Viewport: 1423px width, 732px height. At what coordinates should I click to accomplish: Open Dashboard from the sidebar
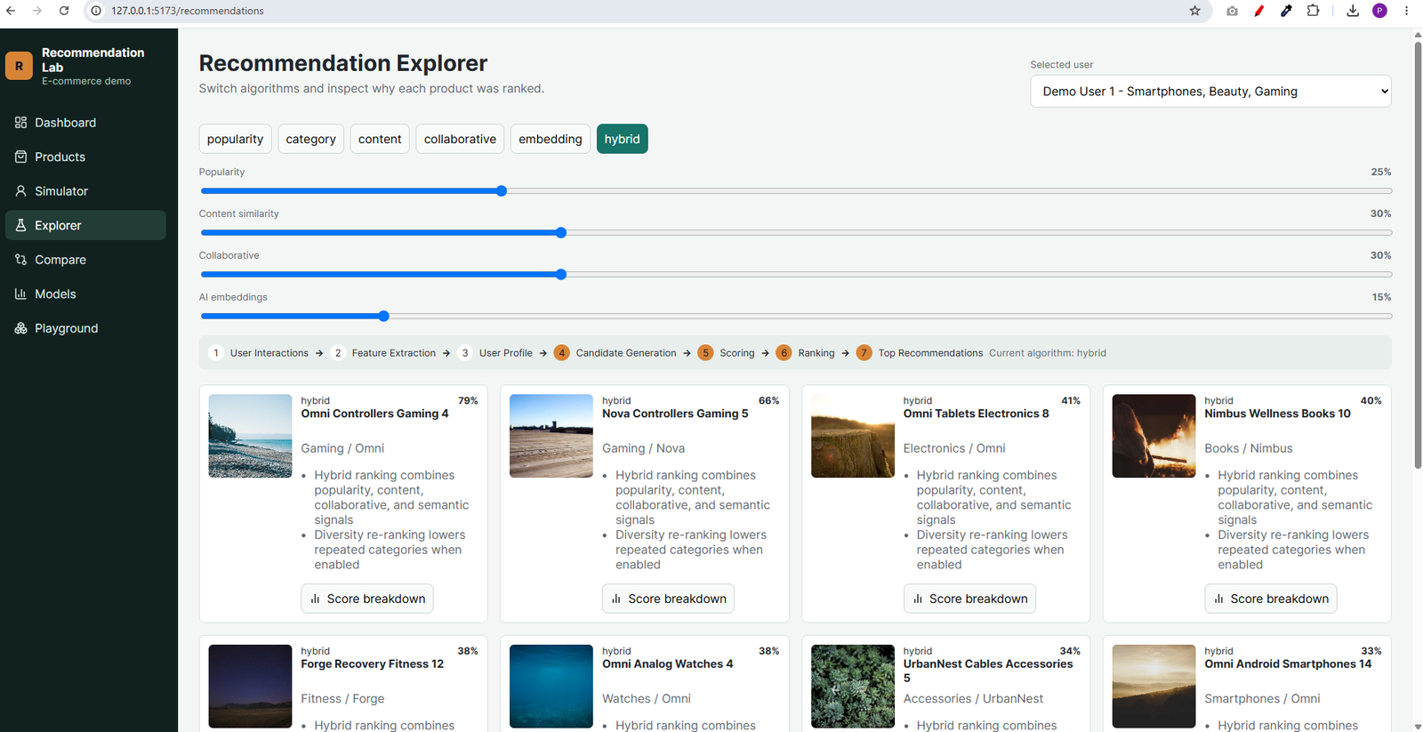point(85,123)
